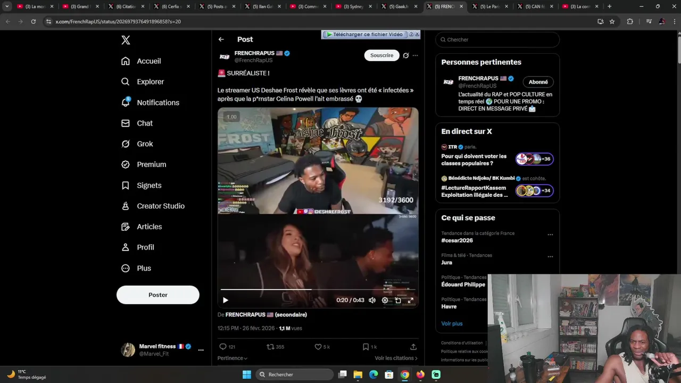Open Chrome from taskbar
The image size is (681, 383).
405,374
